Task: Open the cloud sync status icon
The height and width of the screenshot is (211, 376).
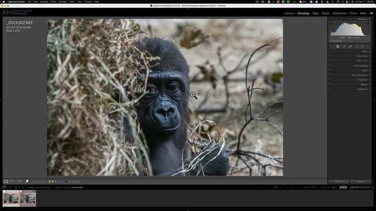Action: click(x=371, y=13)
